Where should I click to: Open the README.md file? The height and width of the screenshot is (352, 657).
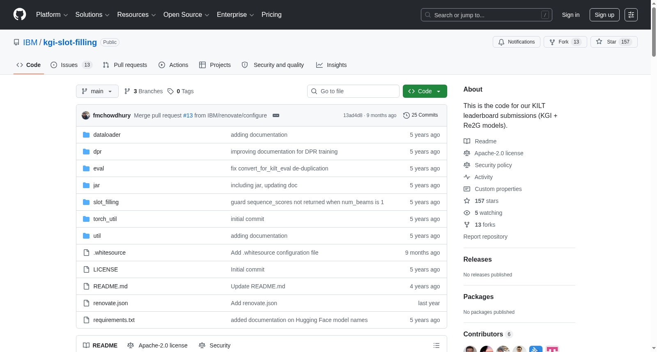point(110,286)
